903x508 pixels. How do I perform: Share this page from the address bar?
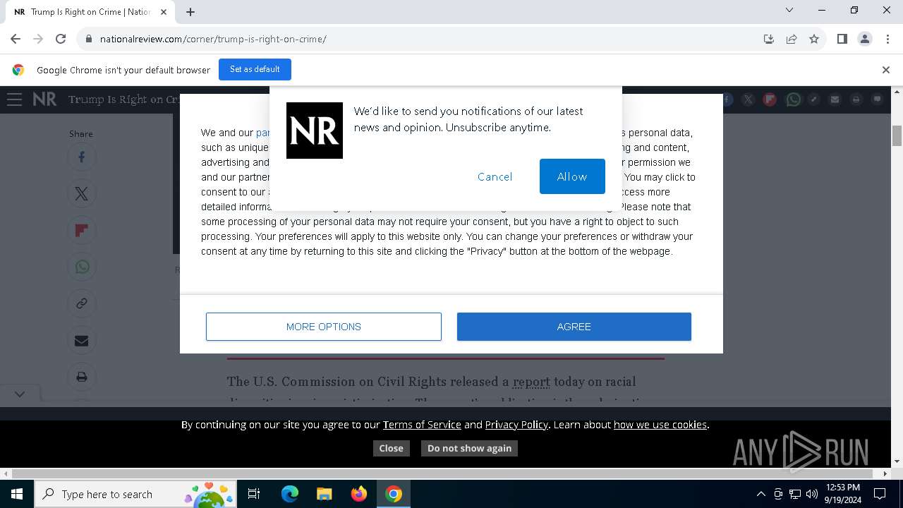click(792, 39)
